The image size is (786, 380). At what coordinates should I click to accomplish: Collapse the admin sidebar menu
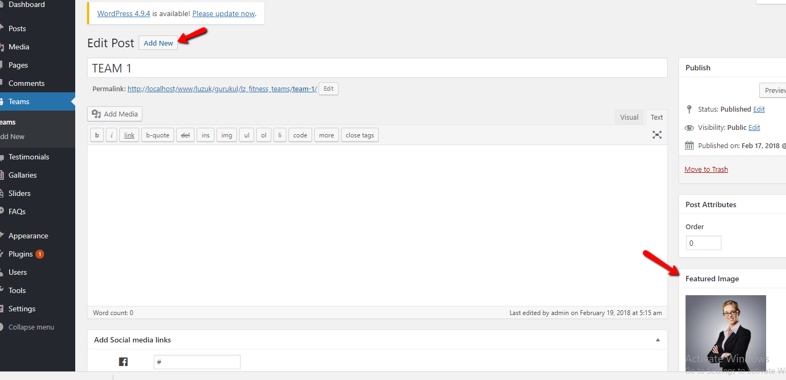(x=31, y=327)
